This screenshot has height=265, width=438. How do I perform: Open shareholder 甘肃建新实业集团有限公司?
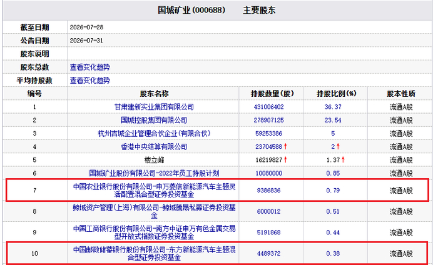[154, 107]
